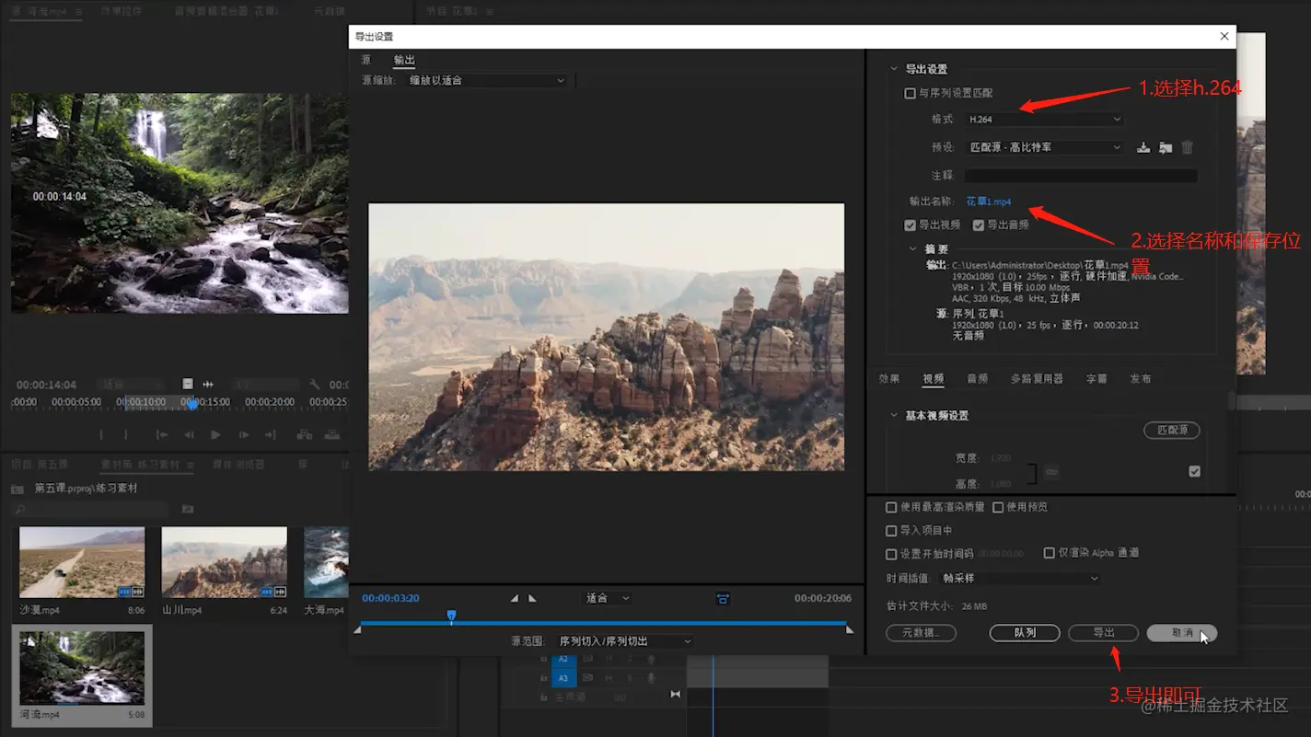Open the 源缩放 缩放以适合 dropdown
This screenshot has height=737, width=1311.
pos(486,80)
